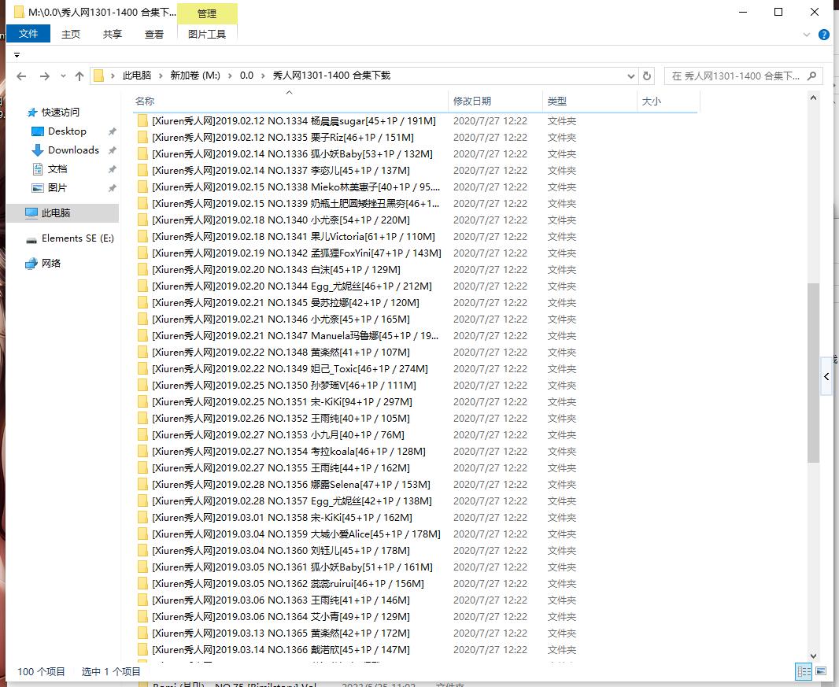Select the NO.1351 KiKi folder name
Screen dimensions: 839x687
click(x=283, y=402)
